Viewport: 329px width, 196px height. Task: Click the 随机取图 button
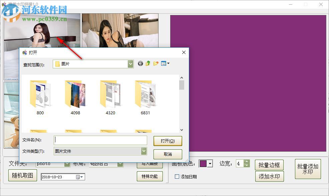pyautogui.click(x=23, y=175)
